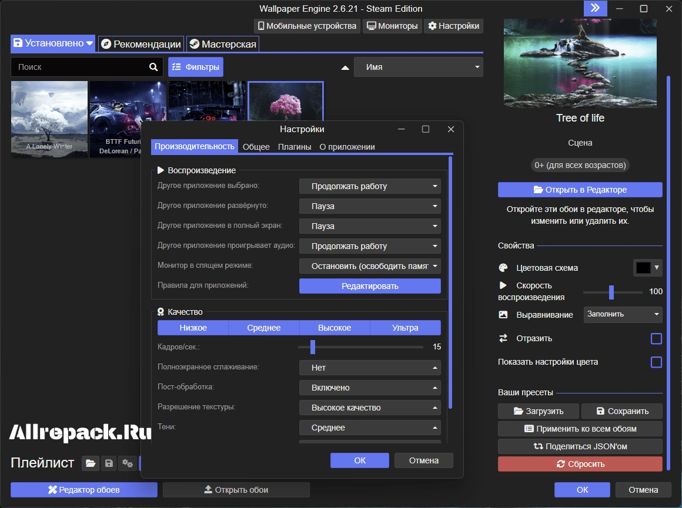Click Open in Editor button
This screenshot has width=682, height=508.
pos(580,190)
